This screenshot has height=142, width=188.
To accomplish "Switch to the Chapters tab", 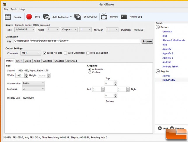I will tap(59, 61).
